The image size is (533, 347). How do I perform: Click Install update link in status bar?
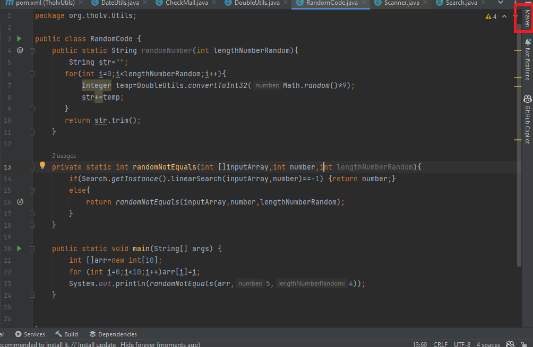[97, 344]
